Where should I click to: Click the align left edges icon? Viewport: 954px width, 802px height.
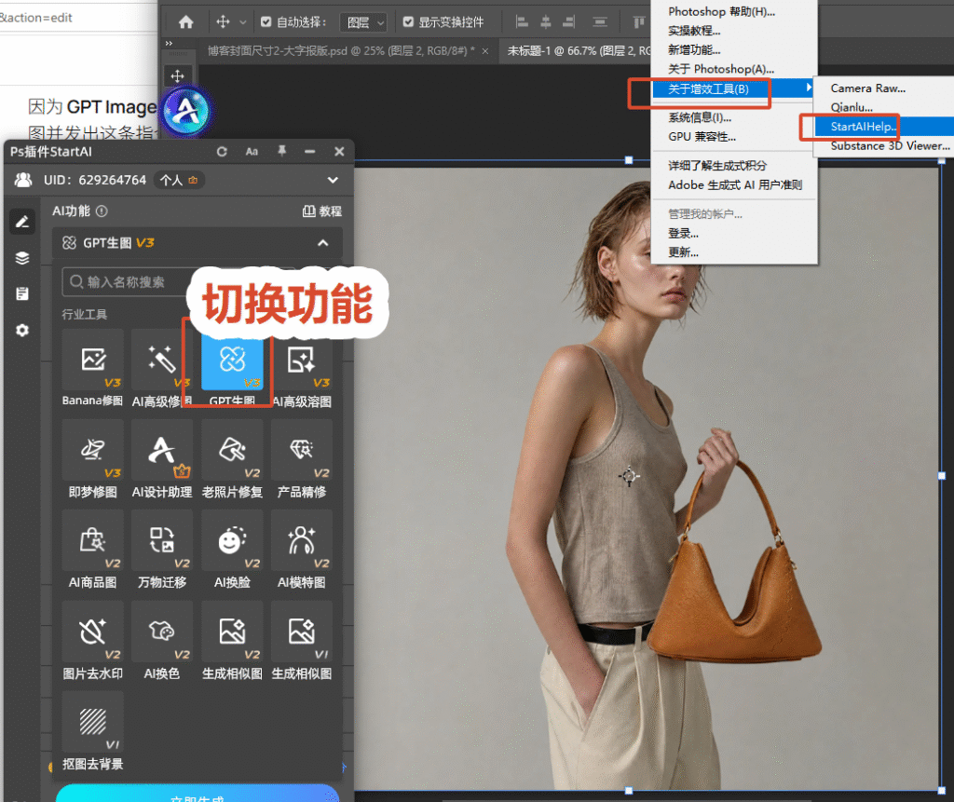(522, 22)
